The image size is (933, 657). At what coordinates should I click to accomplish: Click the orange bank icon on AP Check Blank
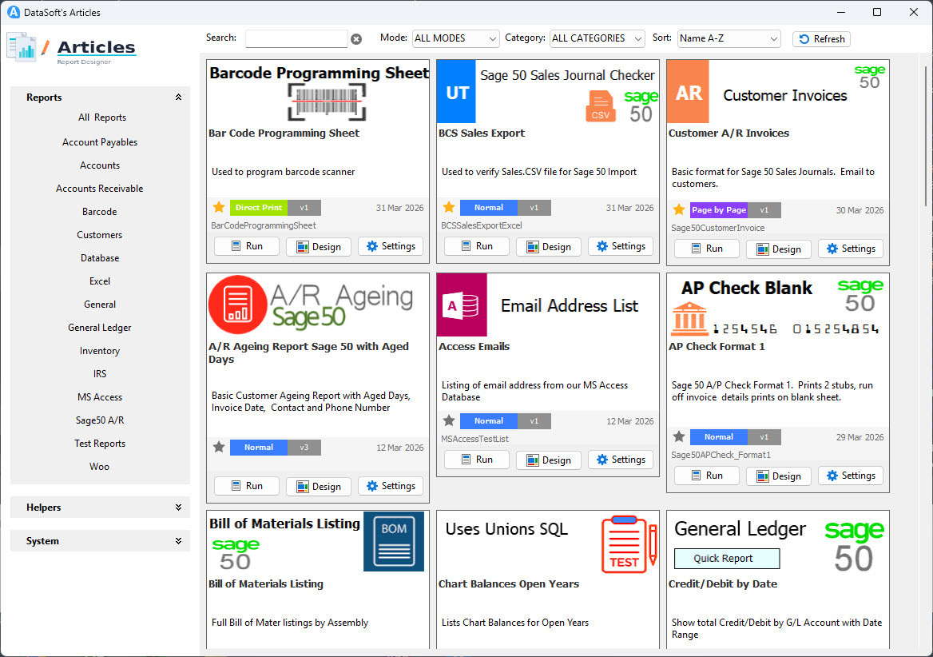tap(688, 319)
